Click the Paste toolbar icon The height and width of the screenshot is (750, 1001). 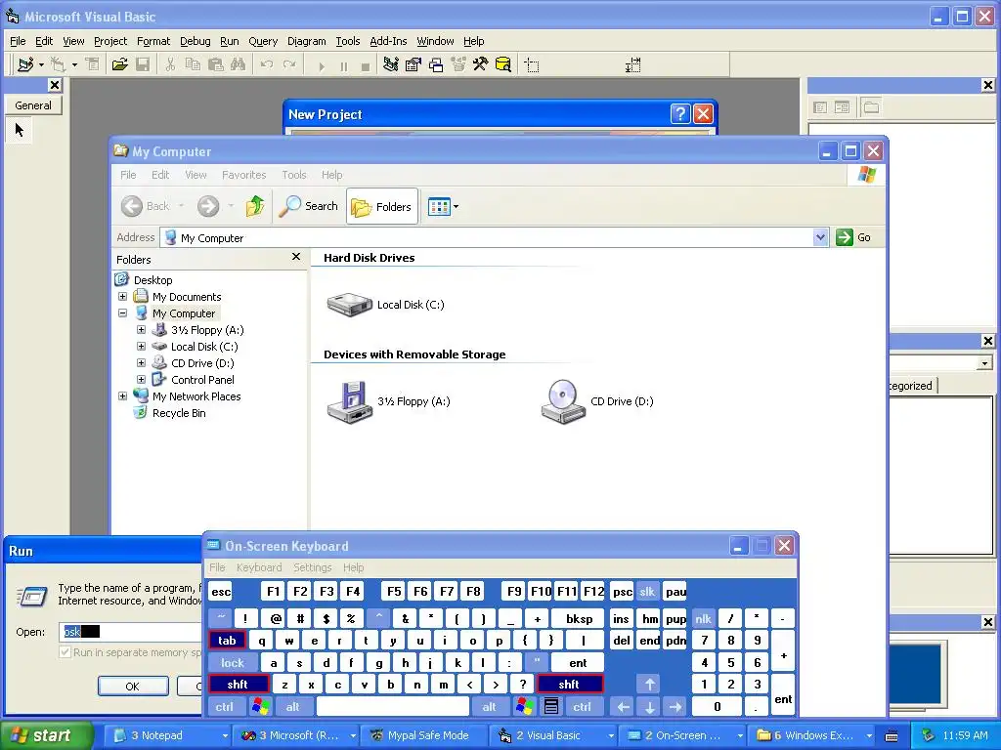(x=215, y=64)
